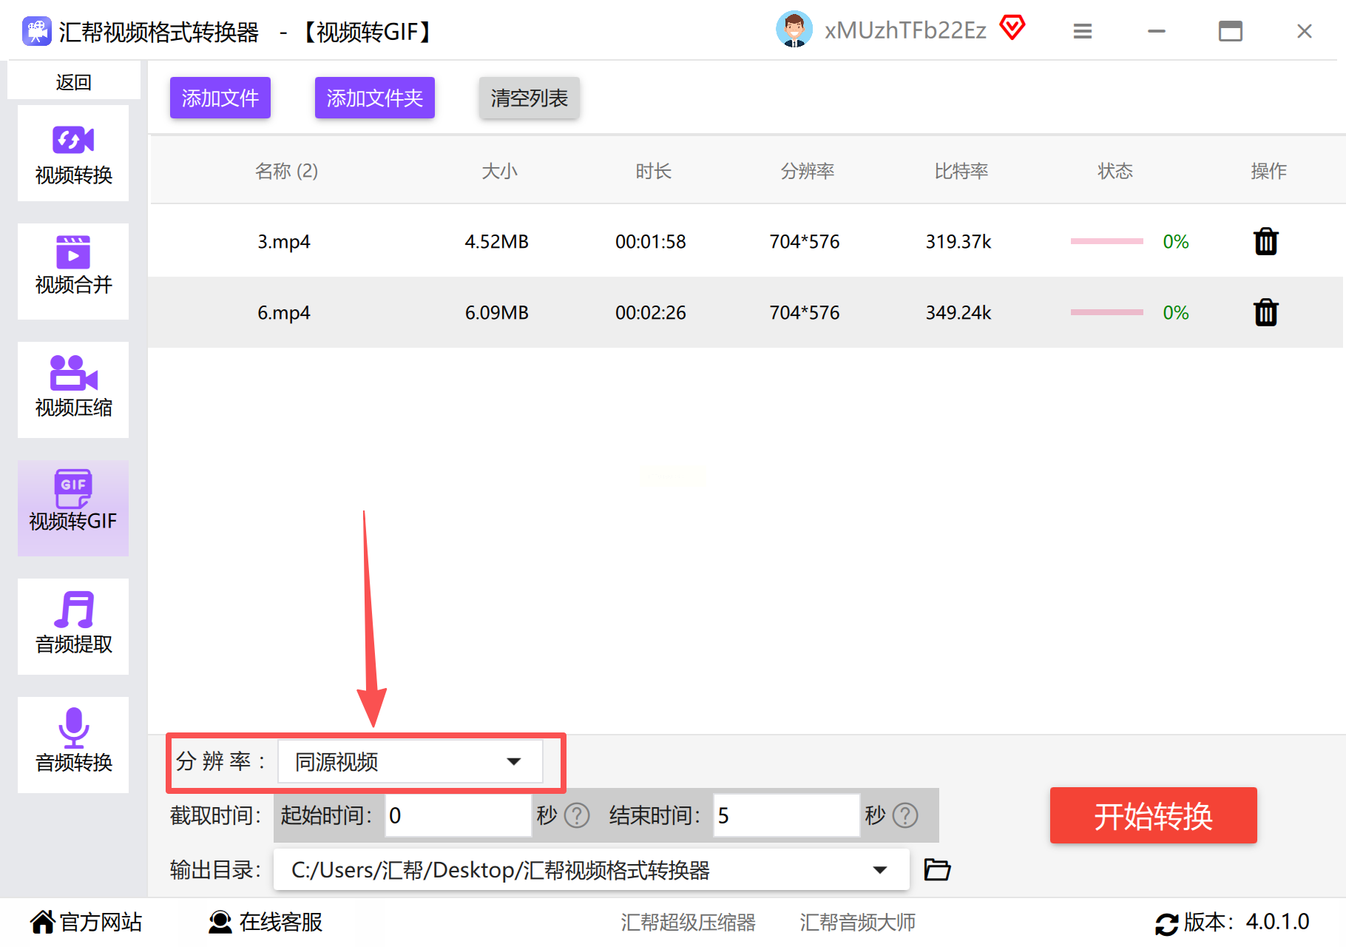
Task: Select the 视频转GIF sidebar tool
Action: [73, 508]
